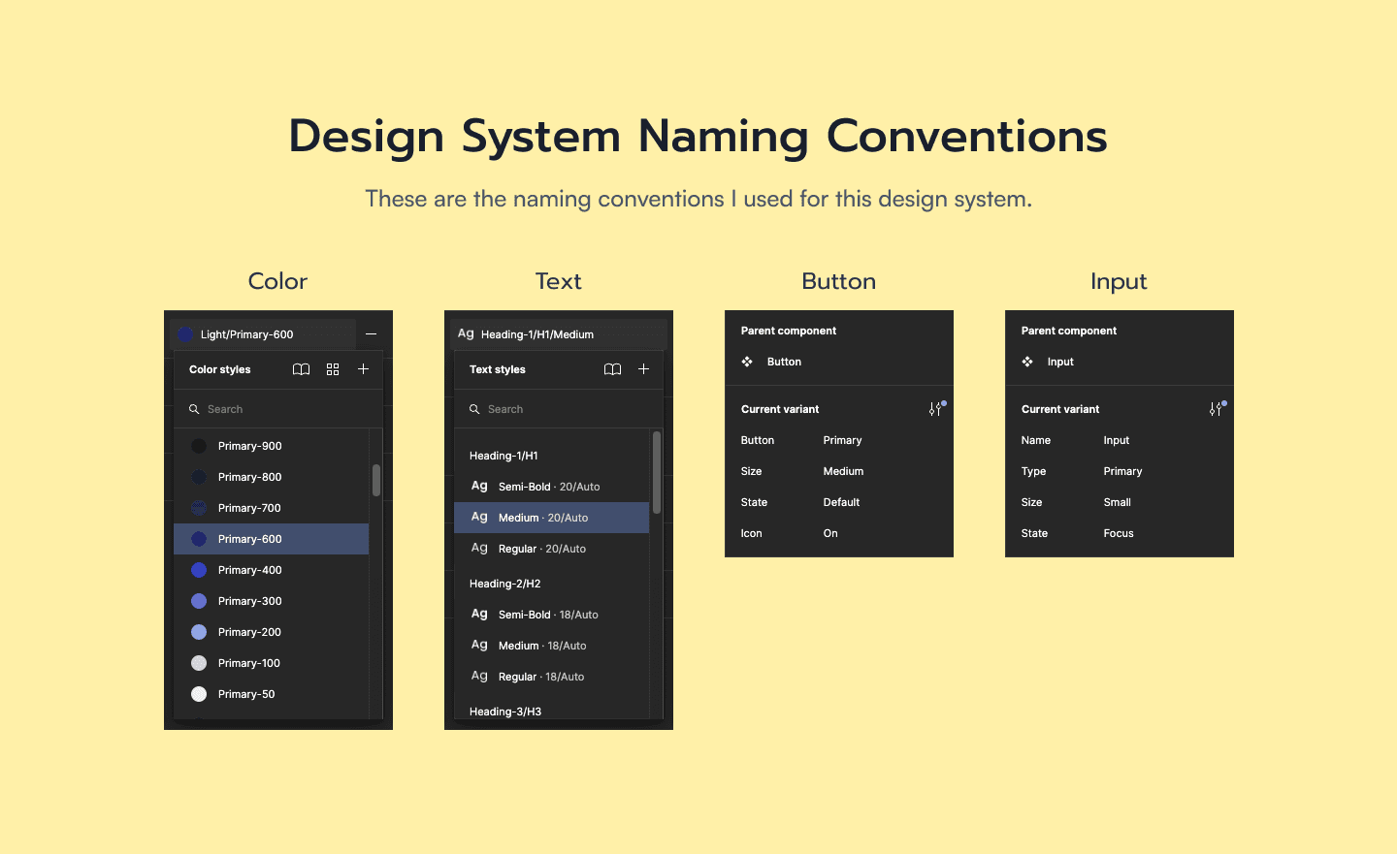Open the Input Size value Small
This screenshot has width=1397, height=854.
click(x=1118, y=502)
